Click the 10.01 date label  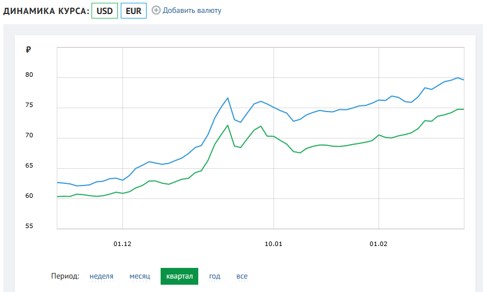click(273, 244)
